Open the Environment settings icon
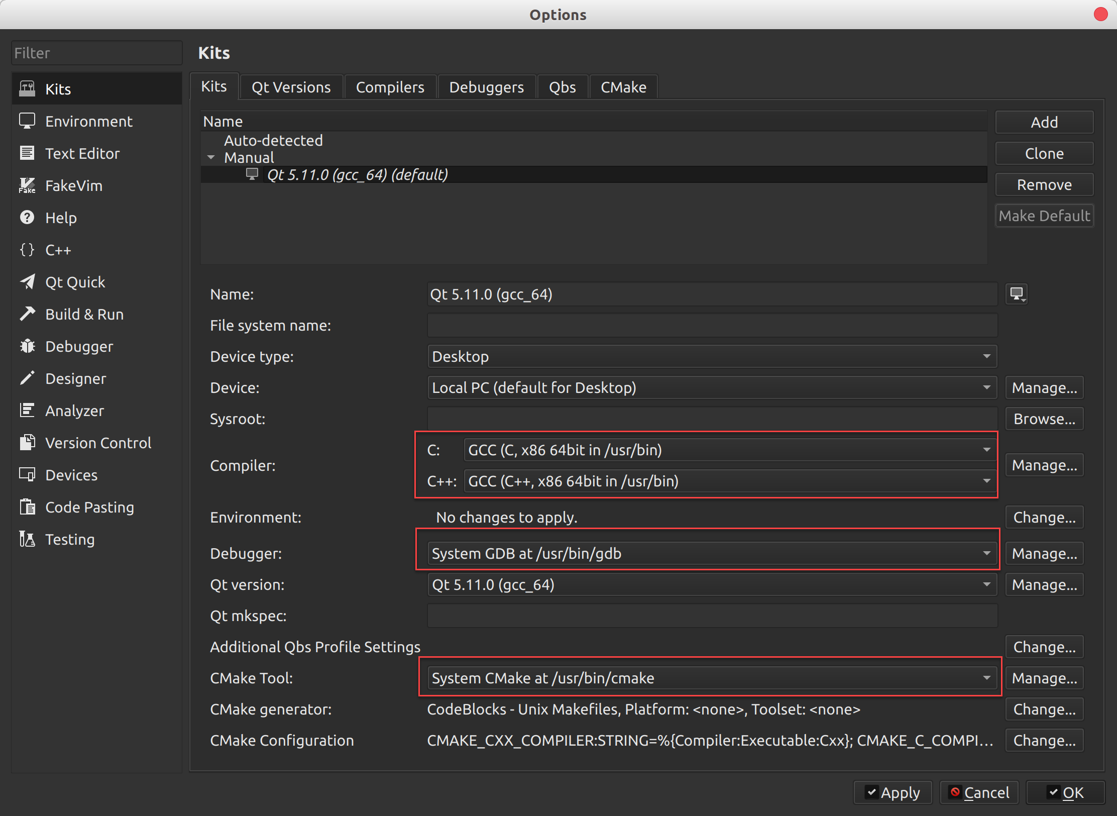1117x816 pixels. click(27, 121)
